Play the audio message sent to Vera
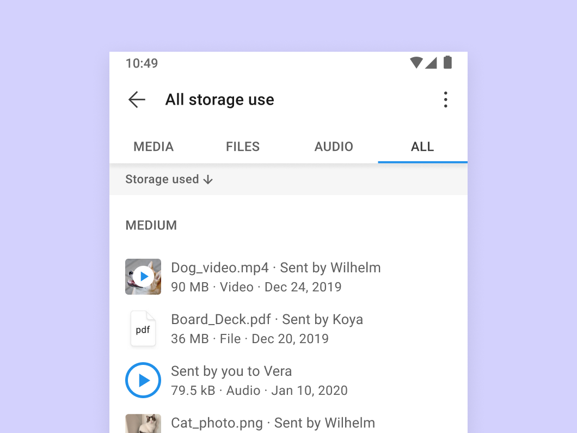This screenshot has width=577, height=433. click(x=143, y=380)
